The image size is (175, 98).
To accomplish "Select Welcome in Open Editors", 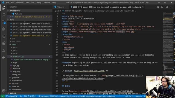I will click(30, 14).
